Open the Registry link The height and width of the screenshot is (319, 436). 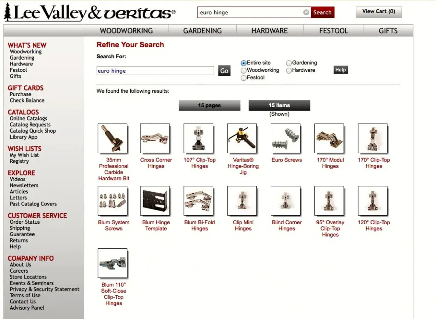coord(19,161)
